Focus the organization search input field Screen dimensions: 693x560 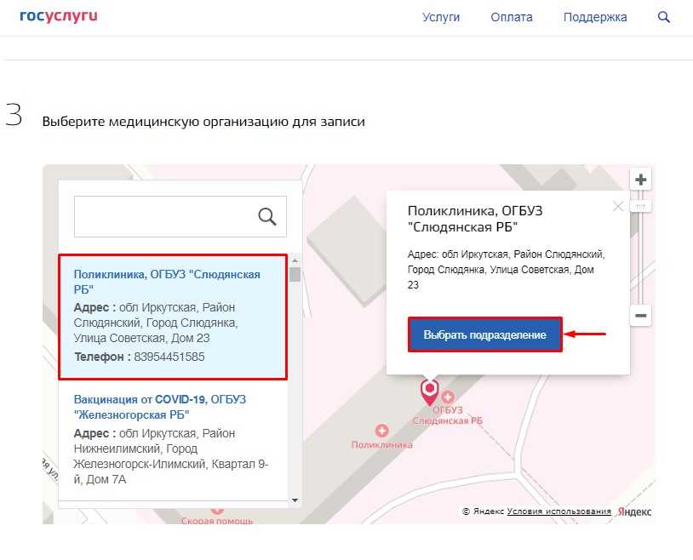(166, 217)
